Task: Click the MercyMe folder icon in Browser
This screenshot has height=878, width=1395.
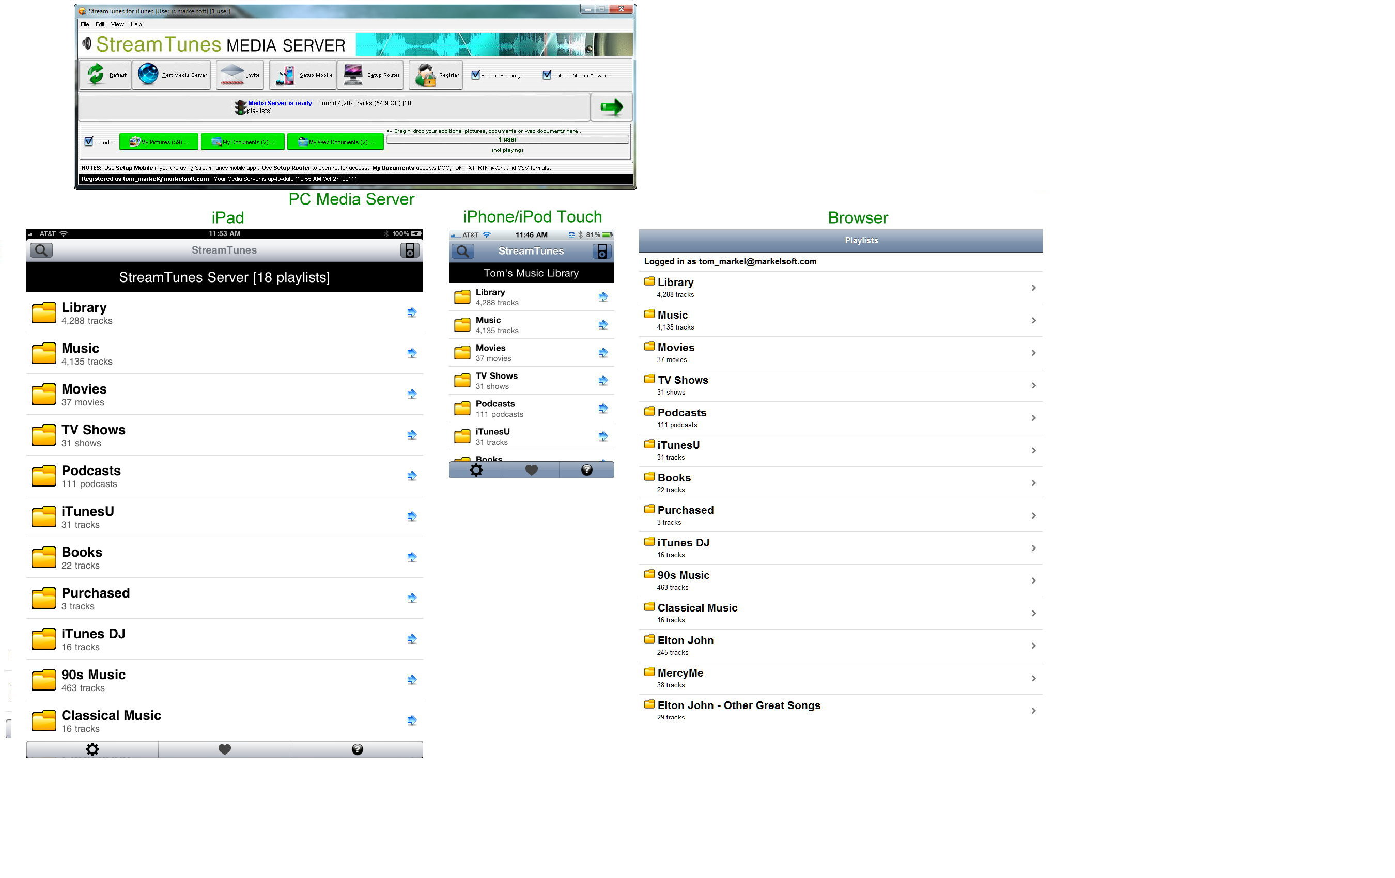Action: click(x=649, y=672)
